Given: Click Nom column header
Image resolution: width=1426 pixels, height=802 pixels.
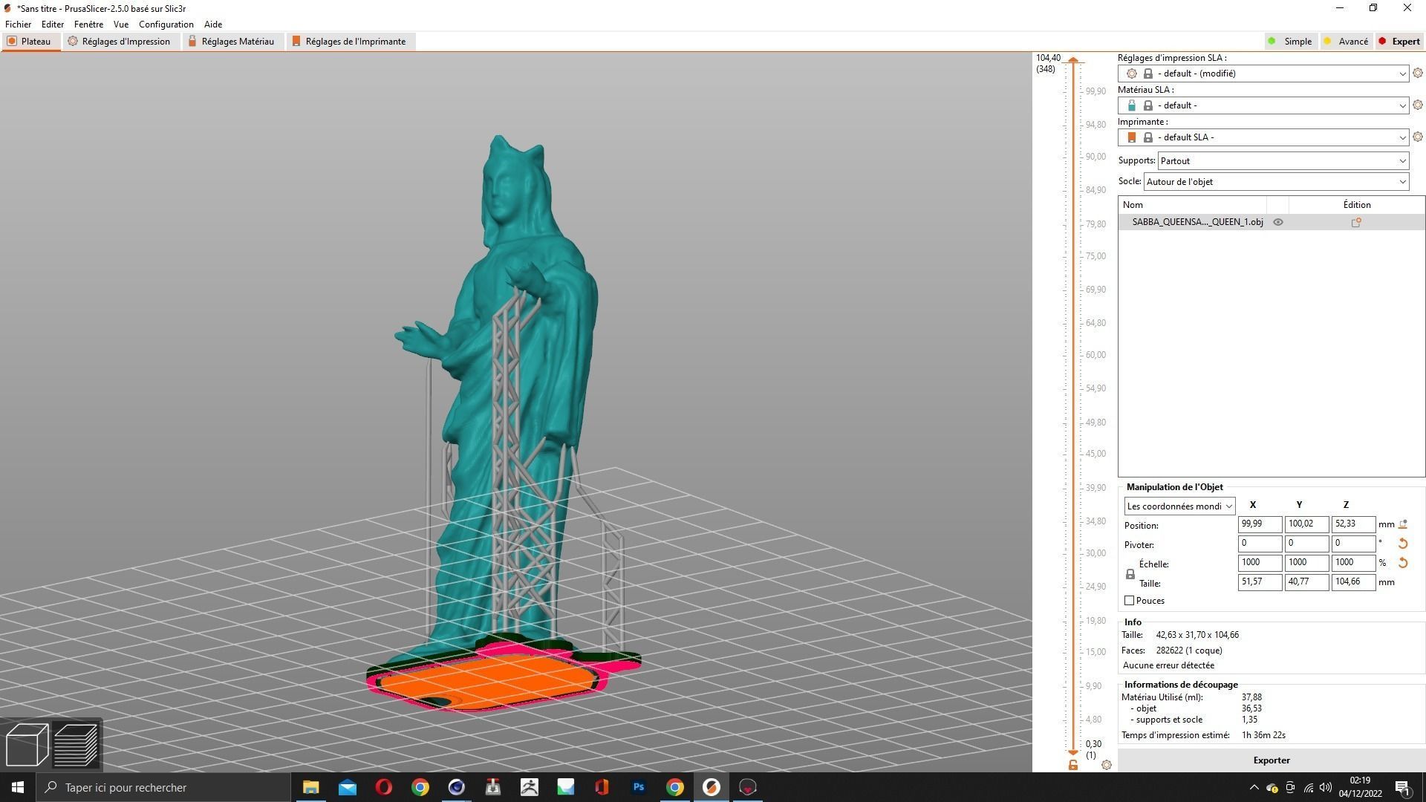Looking at the screenshot, I should 1192,205.
